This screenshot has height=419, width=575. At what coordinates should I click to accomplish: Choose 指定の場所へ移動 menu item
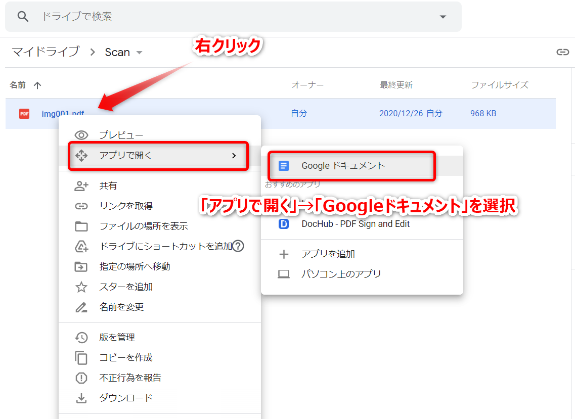pos(160,266)
